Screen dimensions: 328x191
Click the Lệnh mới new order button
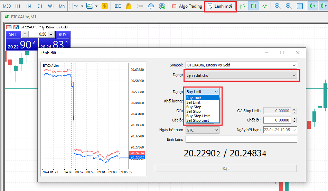pos(220,6)
